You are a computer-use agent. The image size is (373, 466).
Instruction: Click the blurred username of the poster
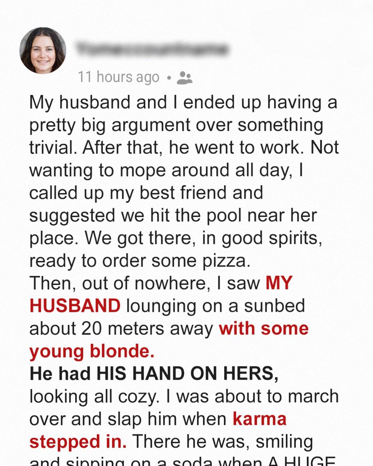click(152, 49)
